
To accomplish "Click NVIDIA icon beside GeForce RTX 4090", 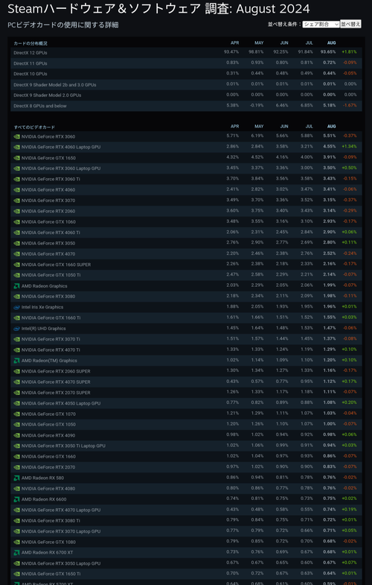I will (17, 435).
